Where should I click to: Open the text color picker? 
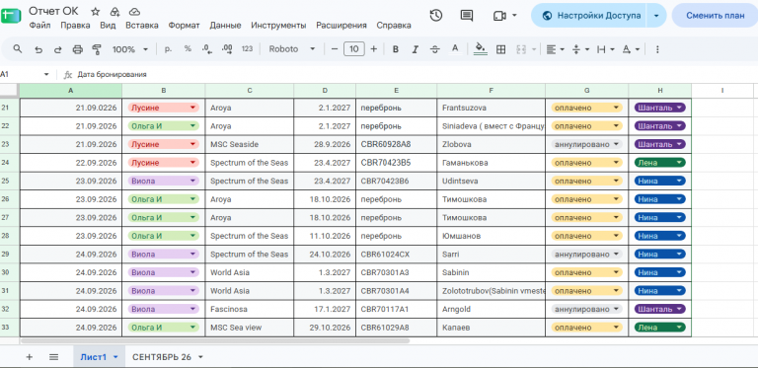[x=454, y=49]
